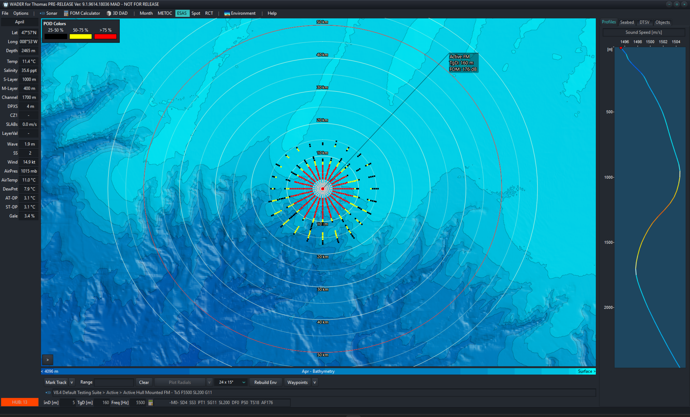Click the Active FM info label on map
The image size is (690, 417).
[463, 63]
